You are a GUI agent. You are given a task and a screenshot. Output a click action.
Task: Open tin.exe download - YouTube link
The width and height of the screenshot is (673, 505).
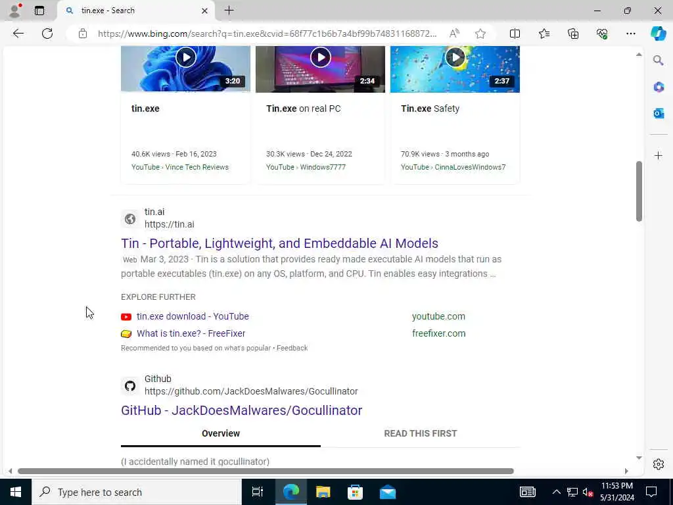(x=193, y=316)
